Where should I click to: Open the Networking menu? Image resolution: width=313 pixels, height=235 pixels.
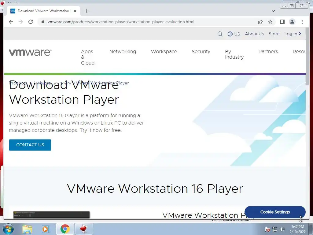coord(123,51)
